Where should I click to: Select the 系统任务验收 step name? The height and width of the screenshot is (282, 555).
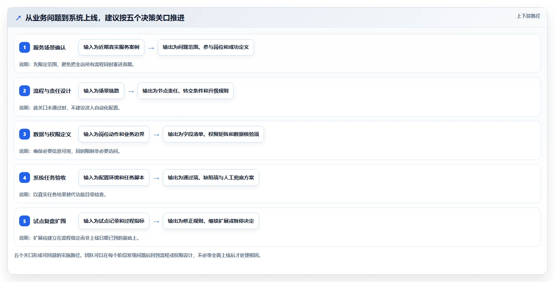[x=50, y=178]
